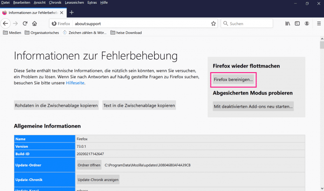
Task: Click the Firefox bereinigen button
Action: 233,80
